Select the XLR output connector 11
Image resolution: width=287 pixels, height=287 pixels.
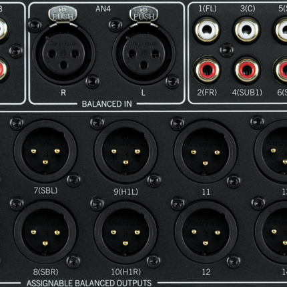[x=206, y=152]
